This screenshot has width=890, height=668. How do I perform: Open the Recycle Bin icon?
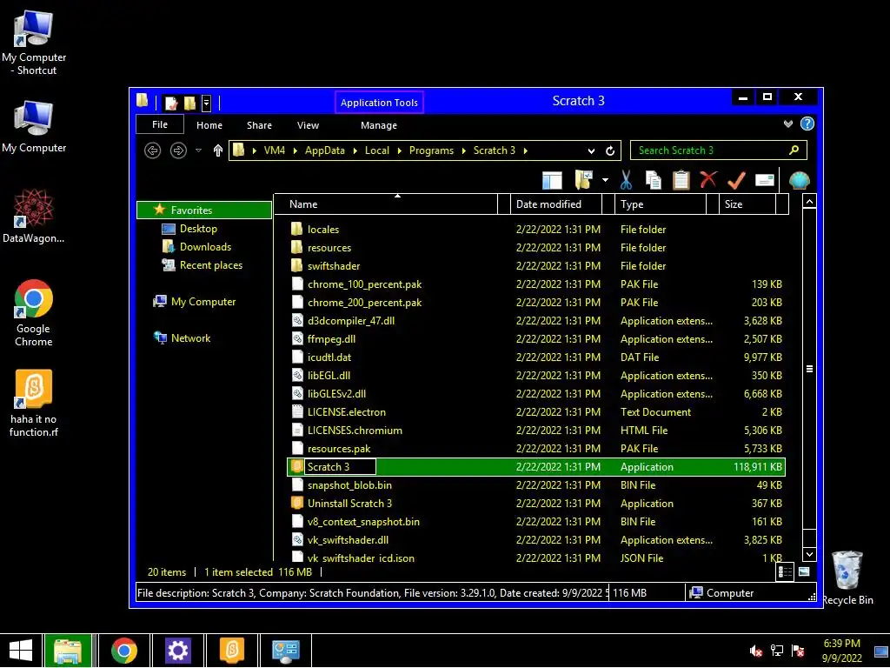click(847, 578)
